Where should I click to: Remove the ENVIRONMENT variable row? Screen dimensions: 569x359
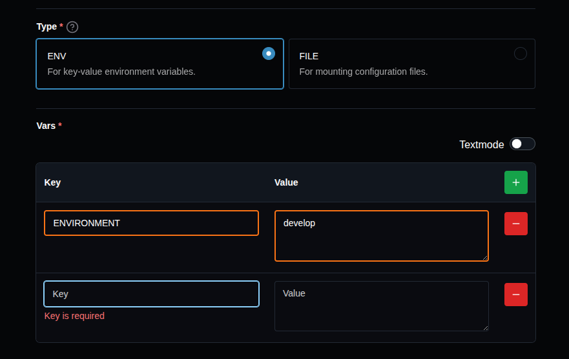coord(515,224)
